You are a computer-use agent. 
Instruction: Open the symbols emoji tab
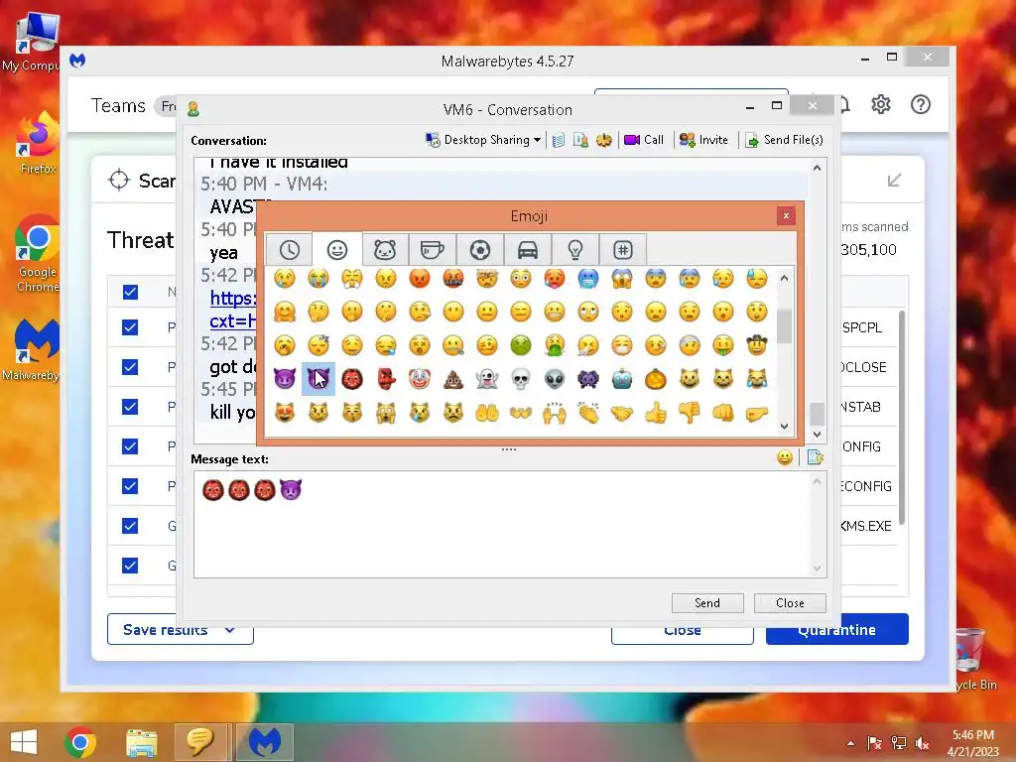pyautogui.click(x=623, y=249)
